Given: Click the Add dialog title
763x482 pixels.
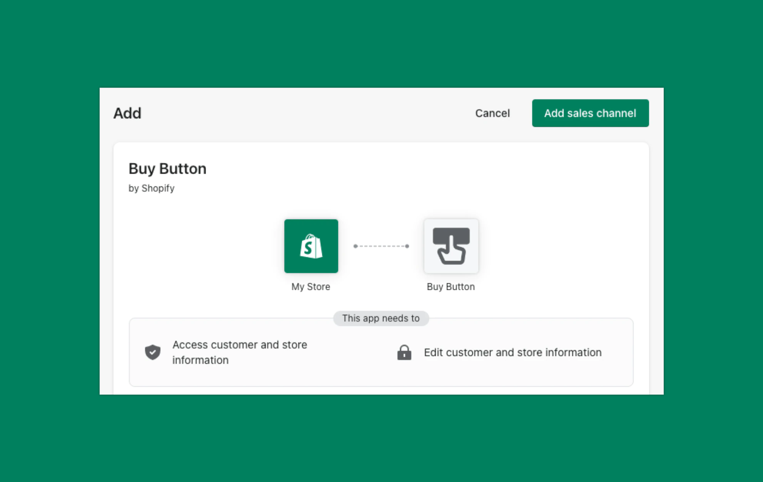Looking at the screenshot, I should [x=127, y=113].
